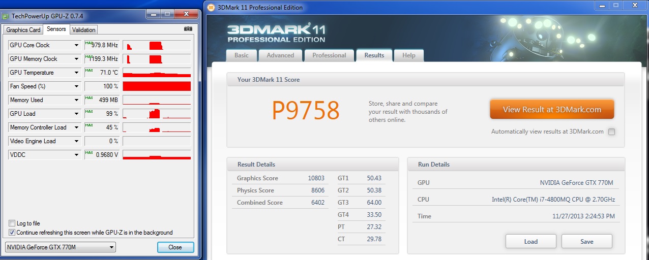The height and width of the screenshot is (260, 649).
Task: Click the GT4 result 33.50
Action: 374,215
